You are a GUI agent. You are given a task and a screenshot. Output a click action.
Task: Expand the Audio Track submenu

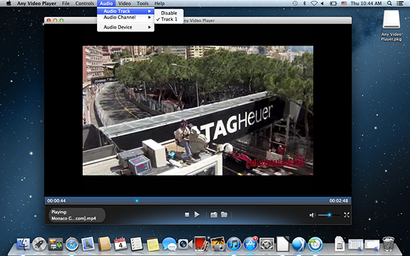coord(126,11)
